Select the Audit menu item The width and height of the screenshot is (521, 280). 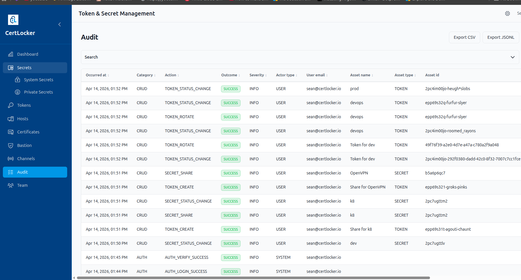pos(35,172)
